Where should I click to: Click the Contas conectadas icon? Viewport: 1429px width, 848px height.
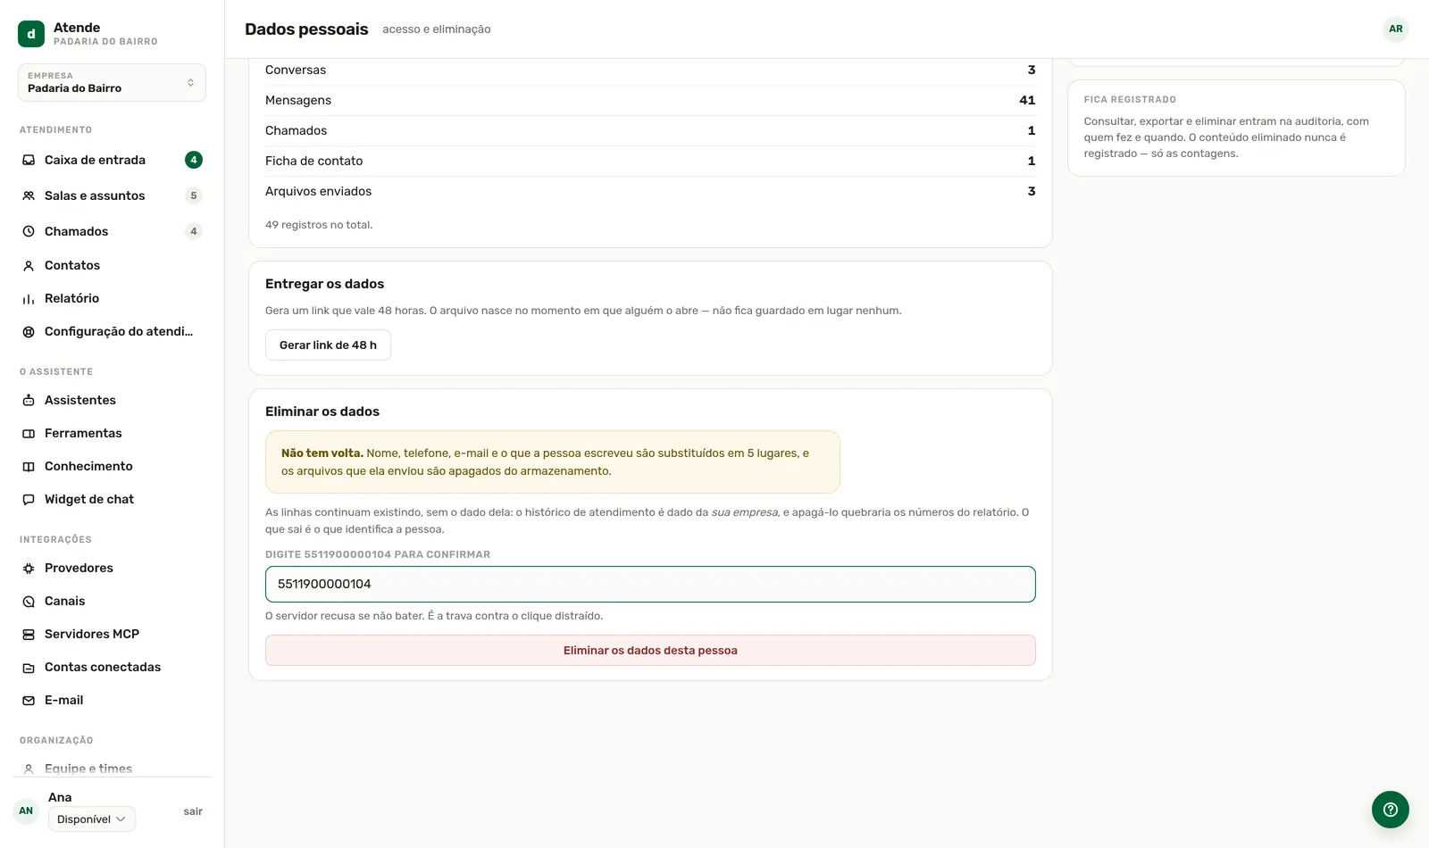pos(29,667)
